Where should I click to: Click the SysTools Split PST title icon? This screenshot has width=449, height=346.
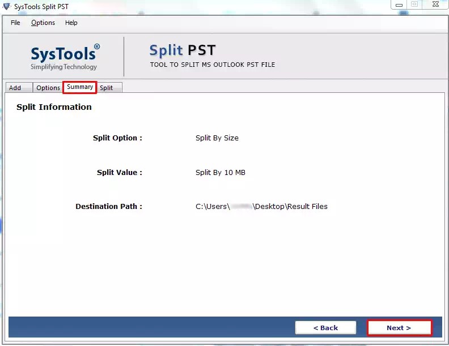point(6,6)
